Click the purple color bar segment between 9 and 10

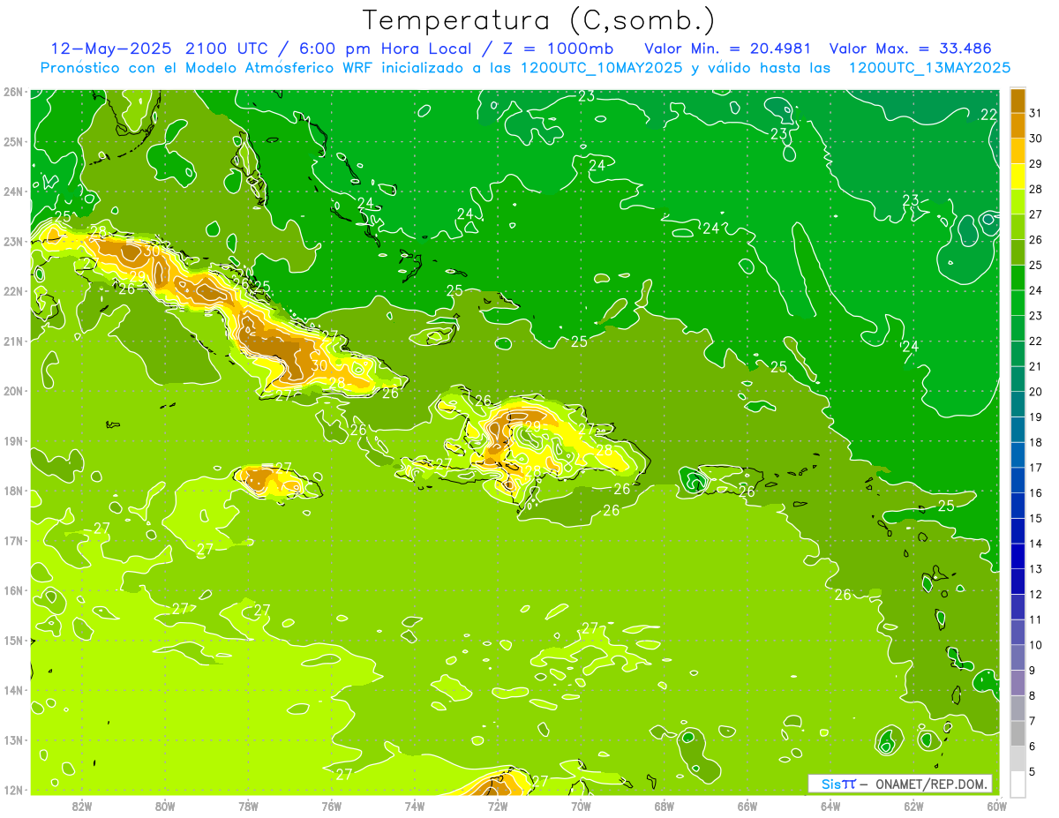pos(1018,657)
